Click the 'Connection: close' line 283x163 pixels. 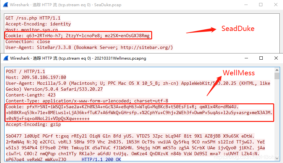(x=27, y=41)
